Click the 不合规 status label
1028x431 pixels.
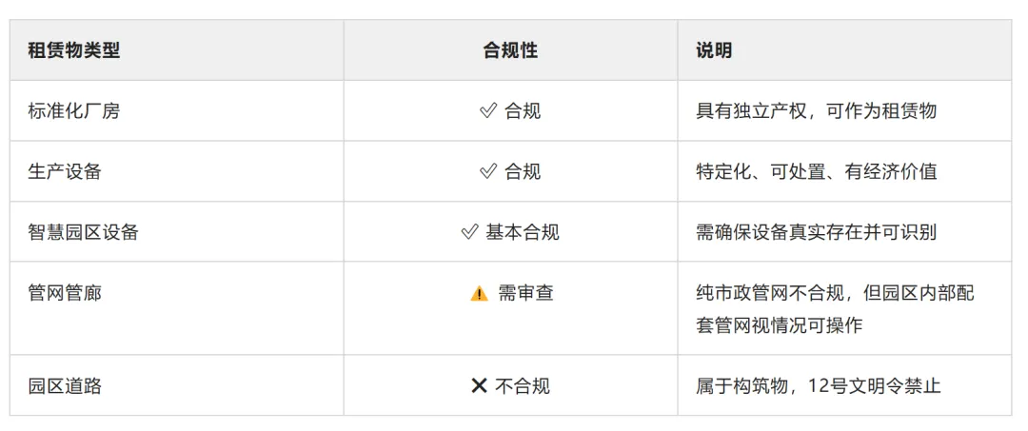(x=523, y=385)
